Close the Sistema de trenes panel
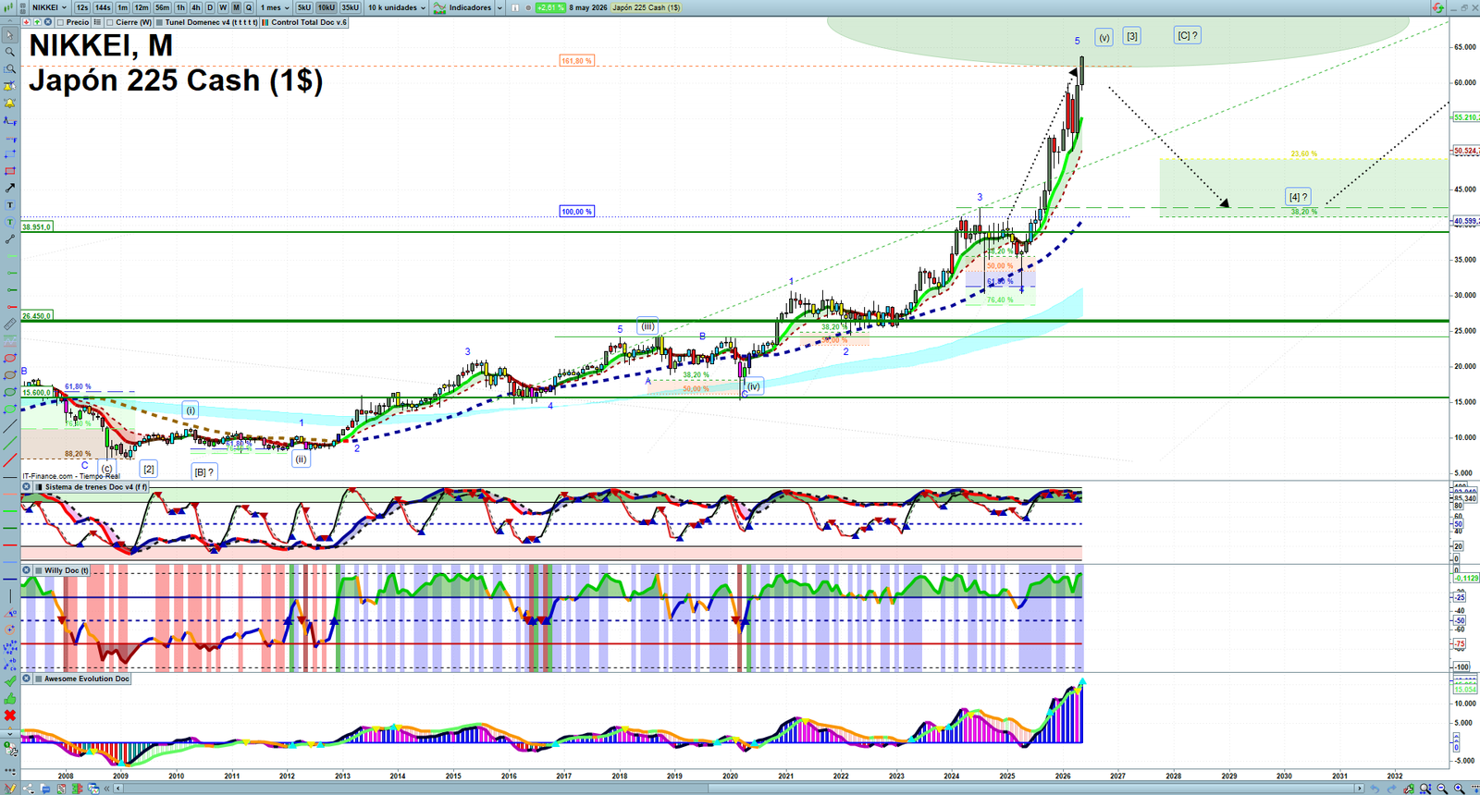 coord(27,486)
